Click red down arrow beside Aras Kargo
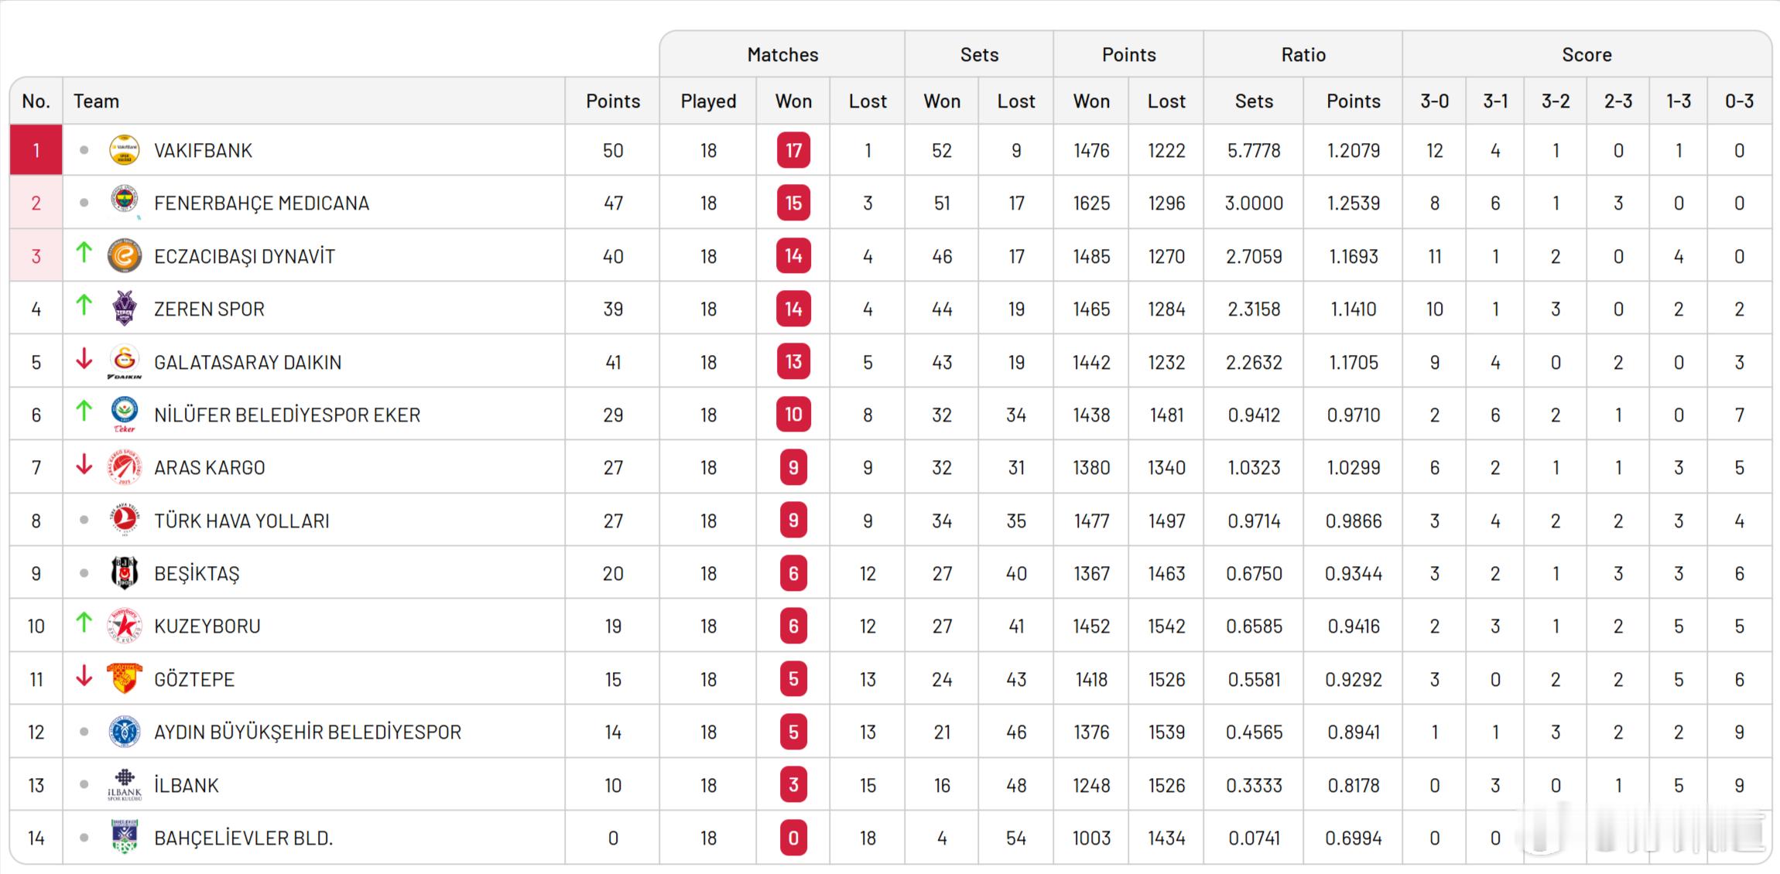Screen dimensions: 1780x874 (84, 464)
